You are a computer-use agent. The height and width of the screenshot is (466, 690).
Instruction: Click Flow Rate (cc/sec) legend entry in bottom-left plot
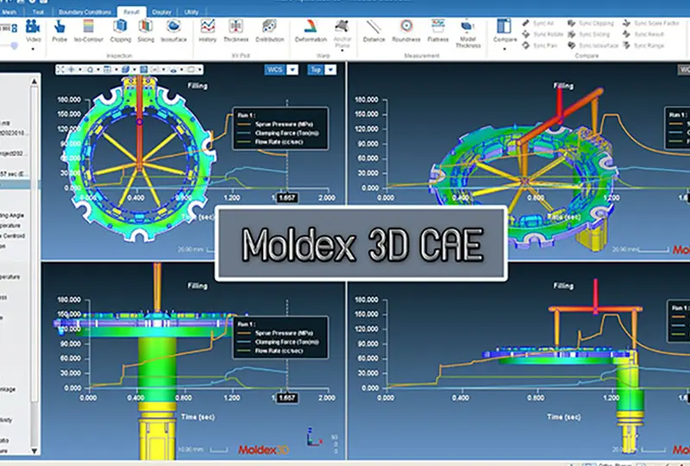pyautogui.click(x=272, y=350)
